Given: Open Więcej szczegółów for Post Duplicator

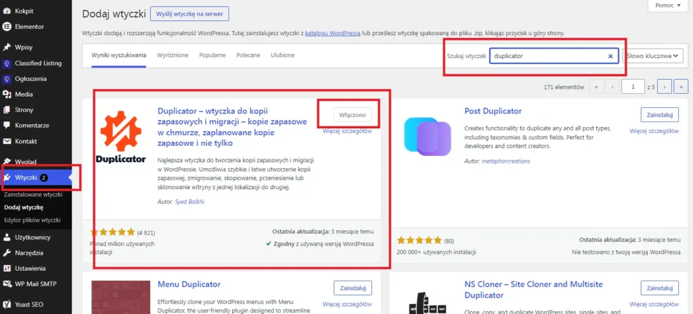Looking at the screenshot, I should pyautogui.click(x=654, y=131).
